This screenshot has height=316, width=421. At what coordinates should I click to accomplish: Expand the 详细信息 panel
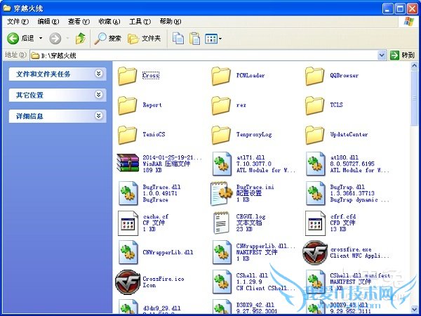[x=99, y=116]
